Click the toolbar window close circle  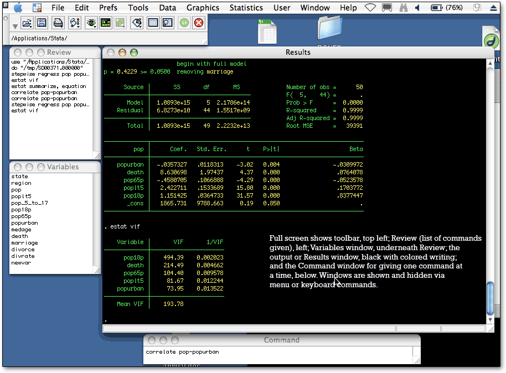5,18
